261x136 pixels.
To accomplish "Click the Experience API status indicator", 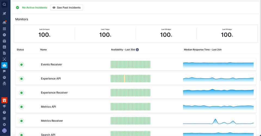I will tap(21, 79).
